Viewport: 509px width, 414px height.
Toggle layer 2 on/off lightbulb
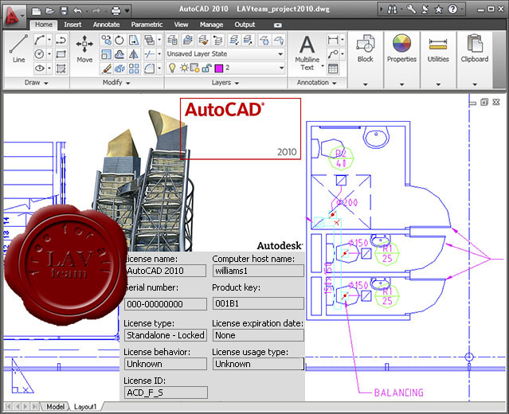pos(172,68)
